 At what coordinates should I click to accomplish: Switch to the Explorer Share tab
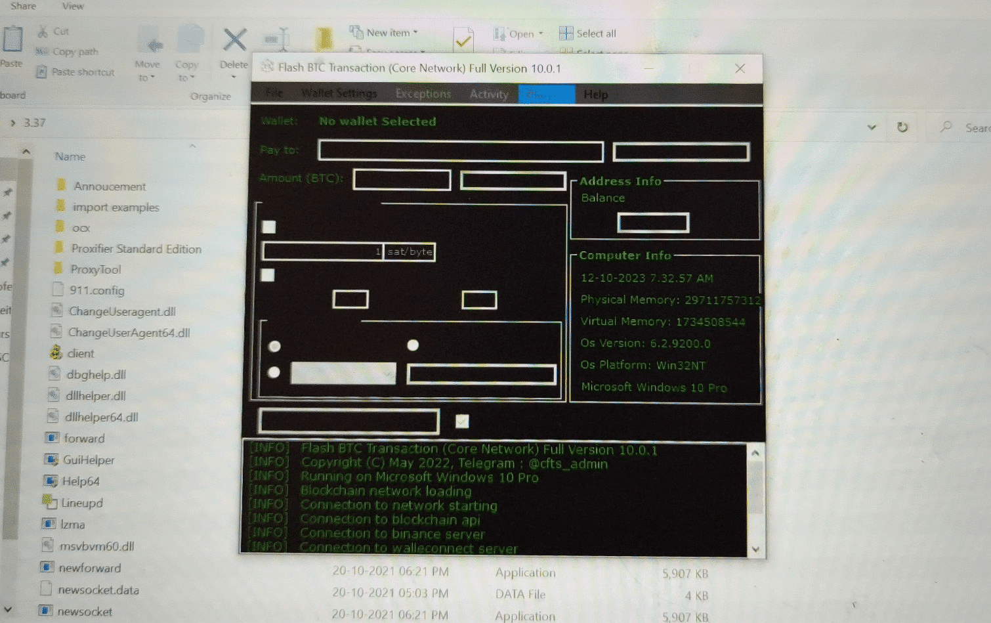(x=23, y=6)
